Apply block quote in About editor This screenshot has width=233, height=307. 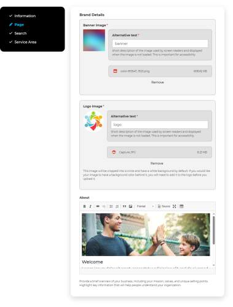click(x=124, y=206)
